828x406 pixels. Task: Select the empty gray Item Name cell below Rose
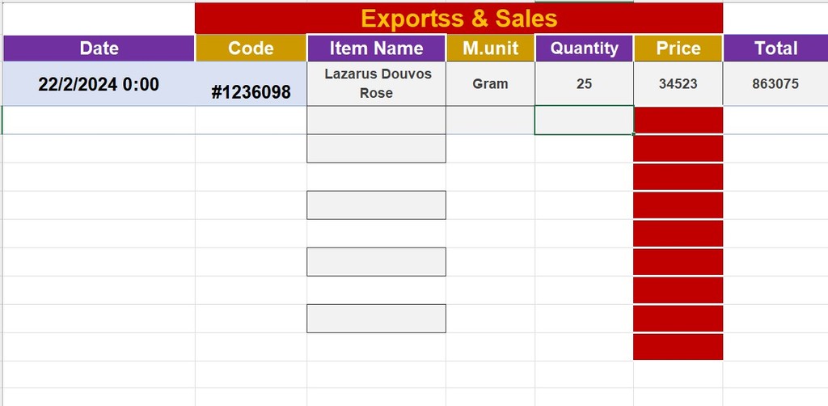[376, 121]
